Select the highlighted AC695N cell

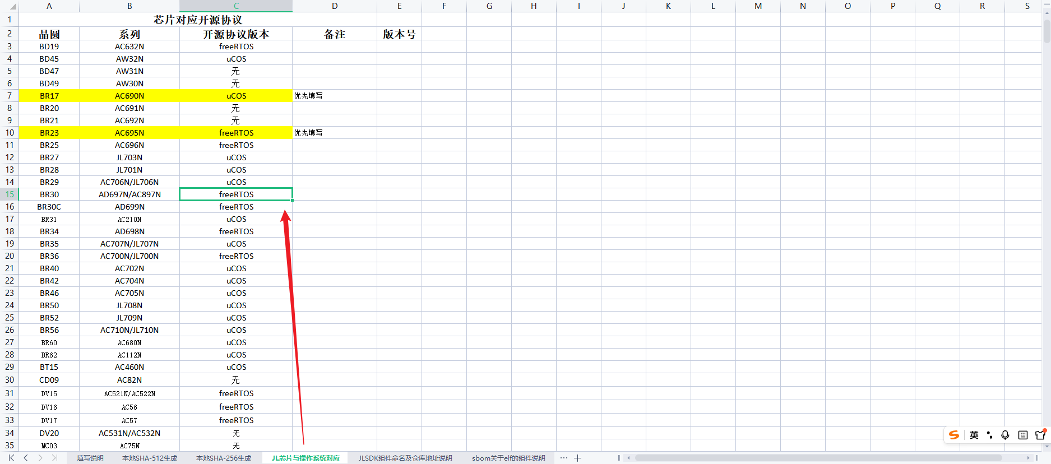pyautogui.click(x=129, y=133)
